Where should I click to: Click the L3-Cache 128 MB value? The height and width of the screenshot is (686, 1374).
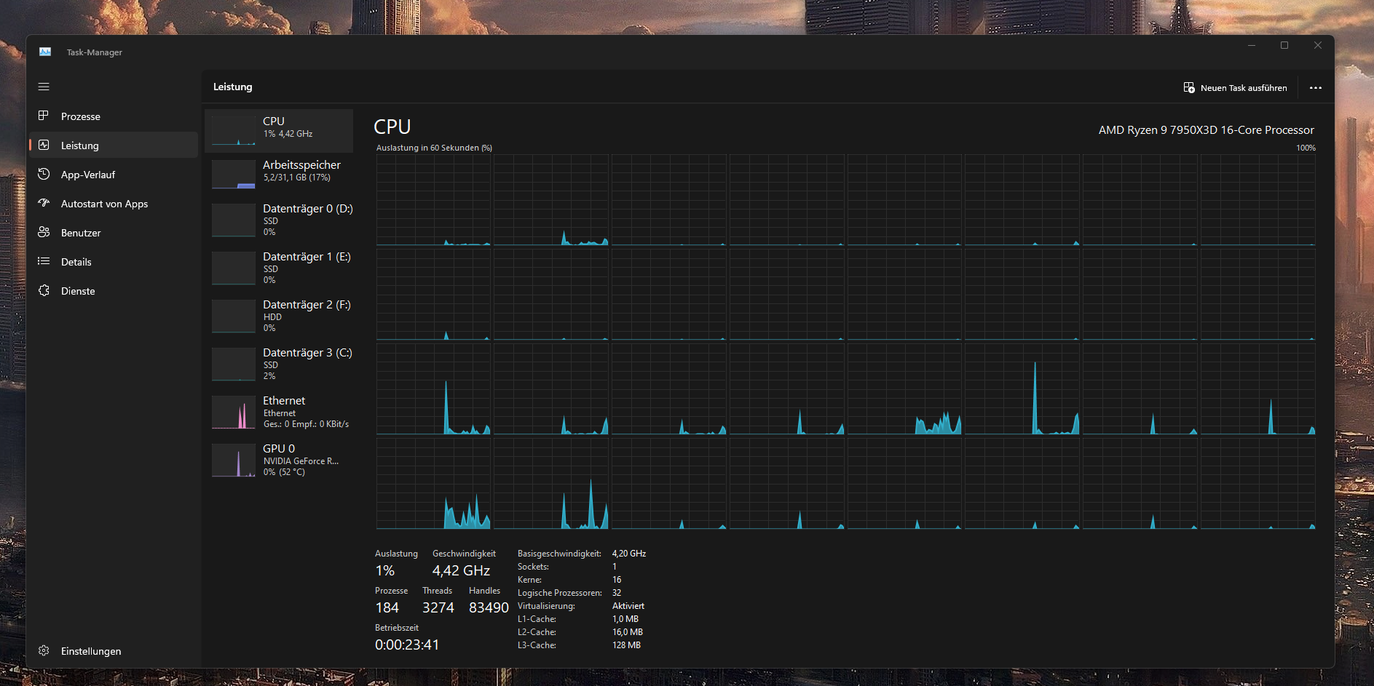pos(626,645)
